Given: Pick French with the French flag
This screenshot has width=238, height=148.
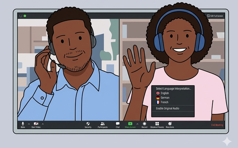Looking at the screenshot, I should click(x=165, y=102).
